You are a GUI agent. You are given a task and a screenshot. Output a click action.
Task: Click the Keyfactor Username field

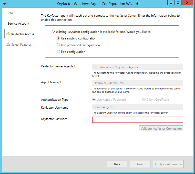pos(138,107)
